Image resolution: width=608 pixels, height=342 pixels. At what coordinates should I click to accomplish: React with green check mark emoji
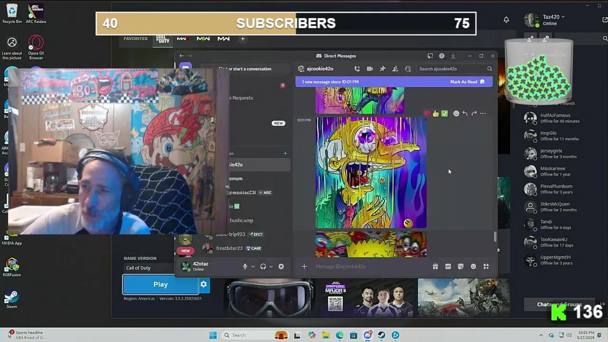pos(445,114)
